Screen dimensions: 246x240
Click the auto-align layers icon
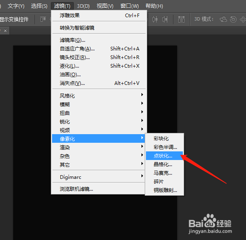pos(181,19)
